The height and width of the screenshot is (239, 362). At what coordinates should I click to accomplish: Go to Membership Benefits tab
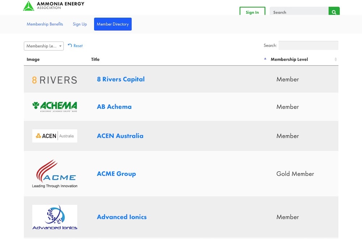click(45, 24)
